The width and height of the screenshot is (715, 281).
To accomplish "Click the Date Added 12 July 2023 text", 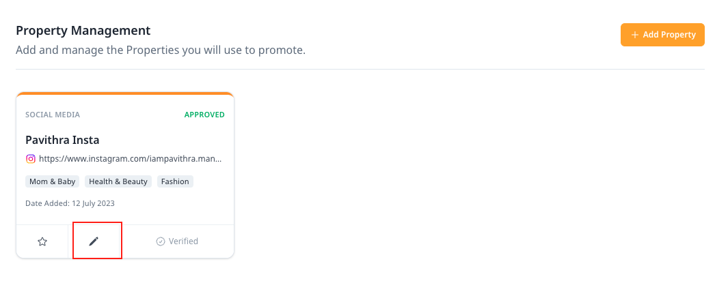I will coord(70,203).
